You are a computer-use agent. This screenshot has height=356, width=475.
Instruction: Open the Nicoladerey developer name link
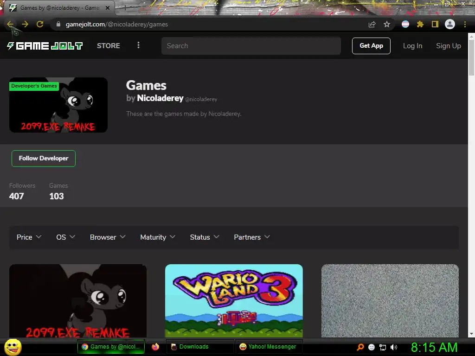(160, 98)
